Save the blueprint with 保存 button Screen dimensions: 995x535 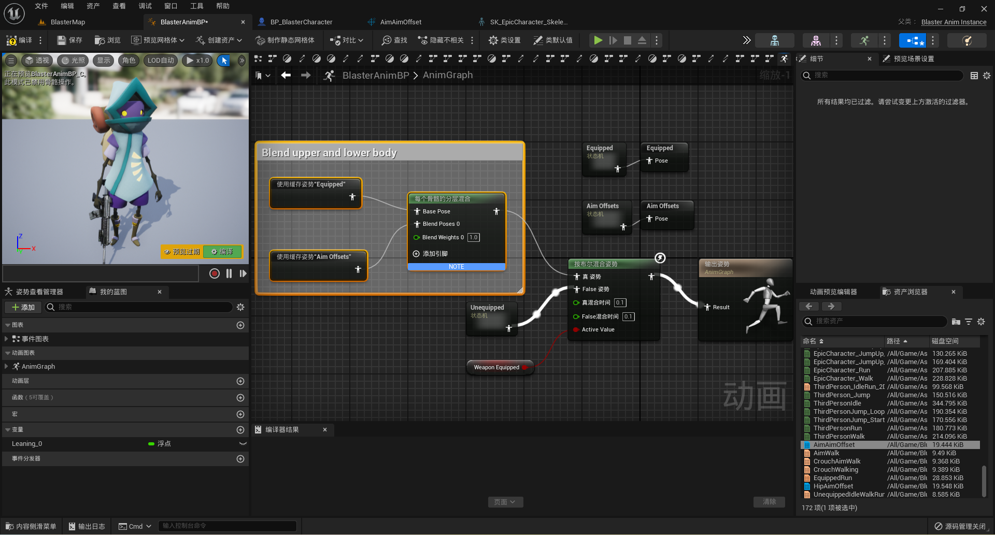69,40
